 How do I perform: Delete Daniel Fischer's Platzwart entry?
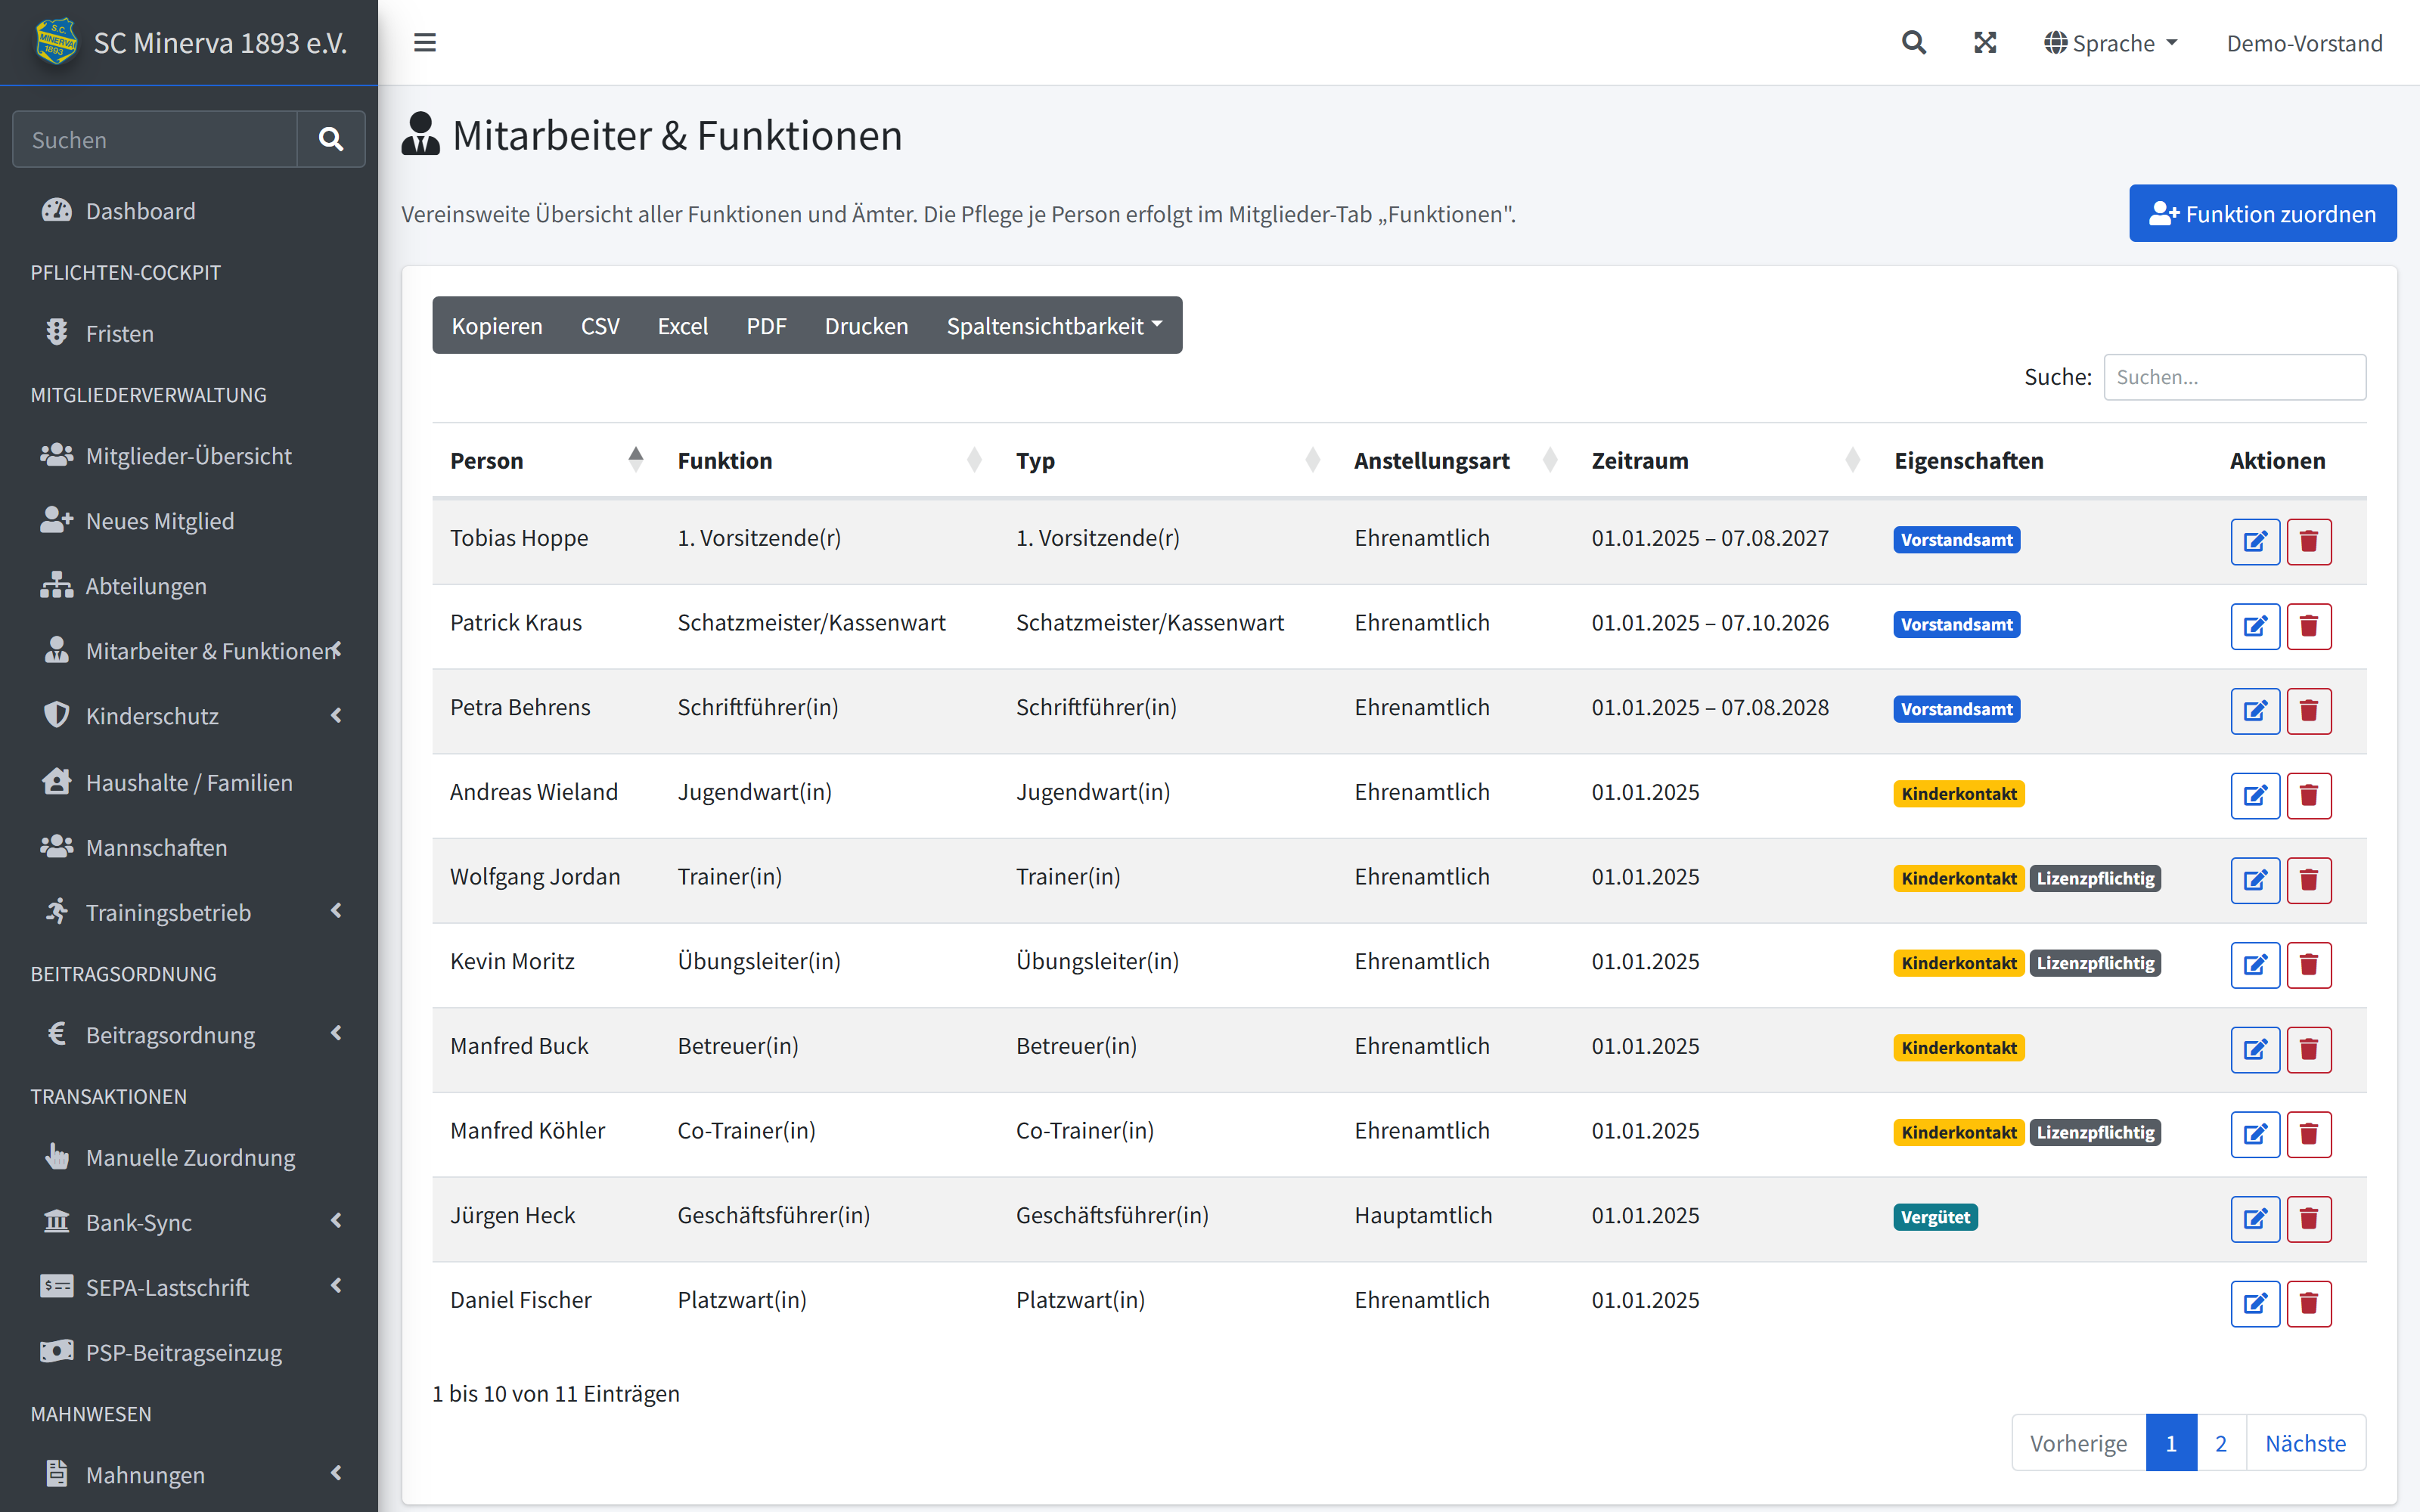2308,1303
